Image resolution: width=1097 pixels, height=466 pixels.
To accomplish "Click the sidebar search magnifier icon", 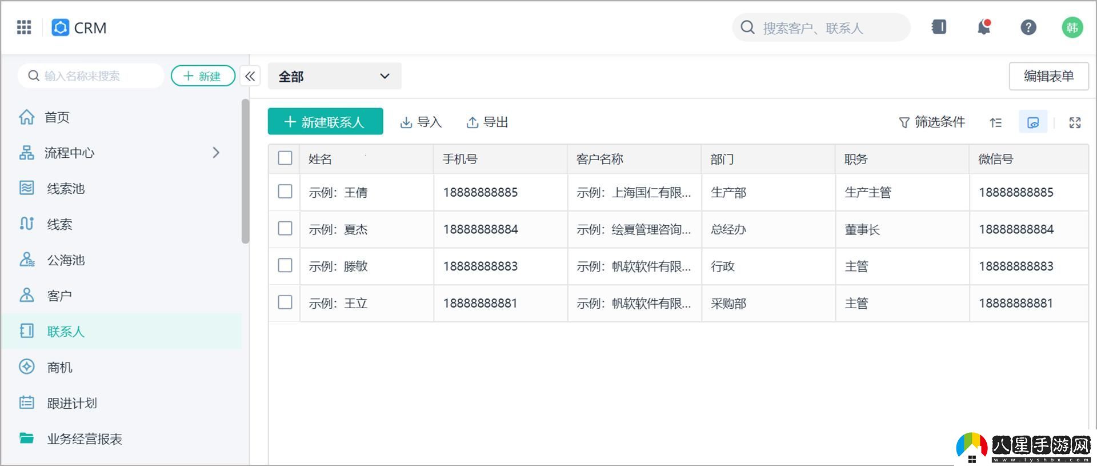I will 34,75.
